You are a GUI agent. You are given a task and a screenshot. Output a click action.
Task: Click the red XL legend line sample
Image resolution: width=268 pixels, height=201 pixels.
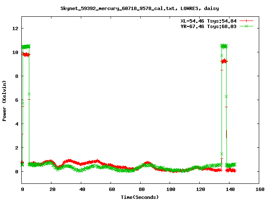pyautogui.click(x=246, y=21)
